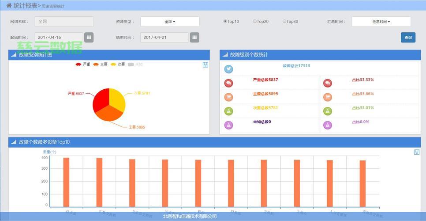Click the purple flask icon beside 未知总数
The height and width of the screenshot is (221, 426).
(229, 125)
